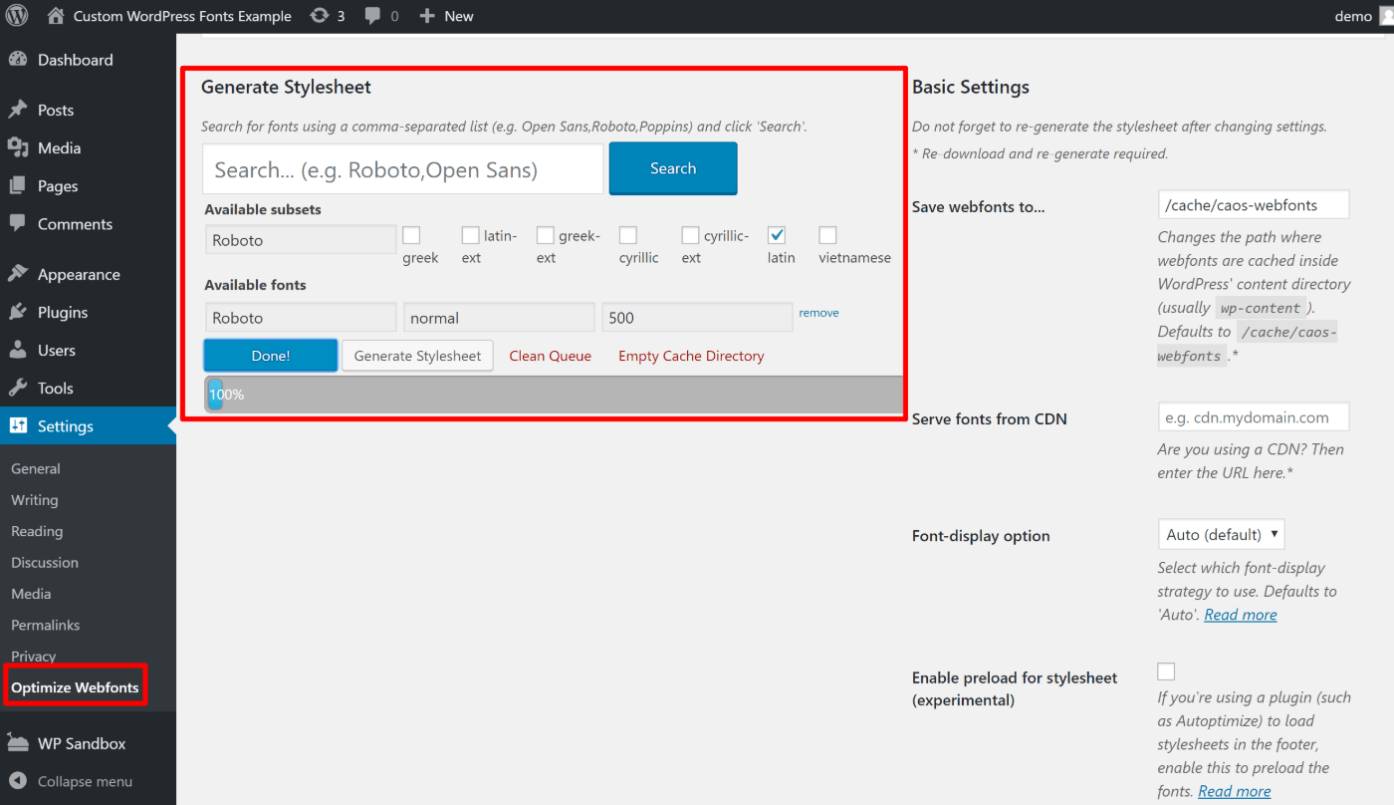Screen dimensions: 1394x805
Task: Open the Permalinks settings page
Action: click(43, 624)
